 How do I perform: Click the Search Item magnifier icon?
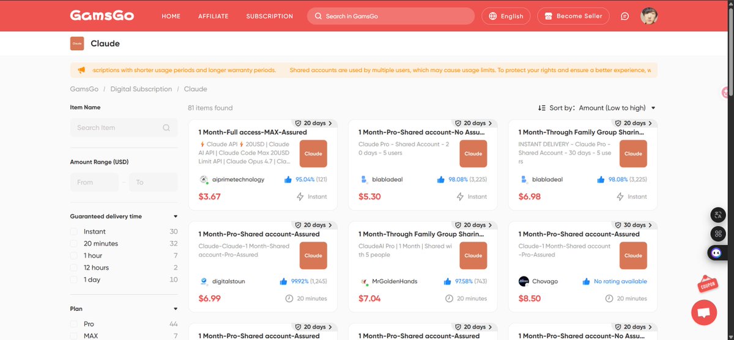click(166, 128)
